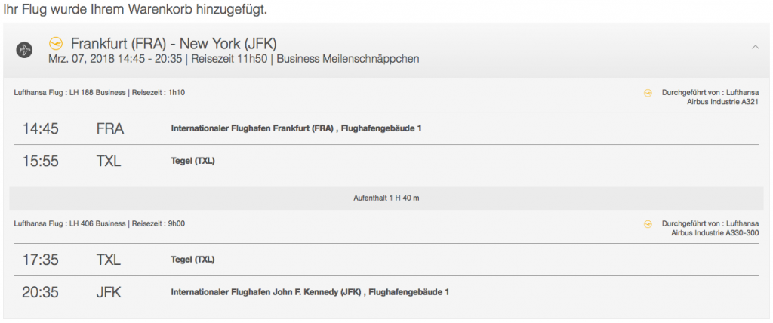Collapse the flight details with top-right chevron
Screen dimensions: 773x323
tap(756, 47)
